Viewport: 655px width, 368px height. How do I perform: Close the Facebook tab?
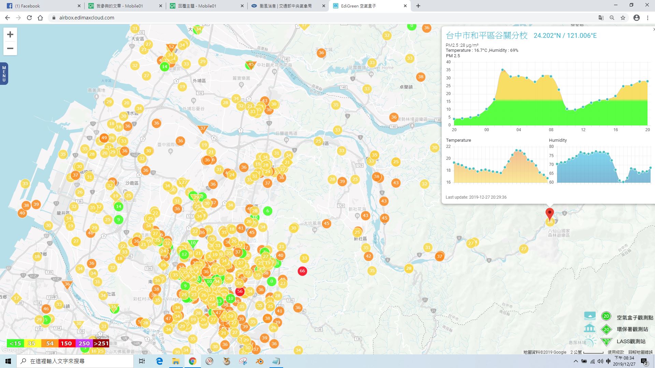(79, 6)
